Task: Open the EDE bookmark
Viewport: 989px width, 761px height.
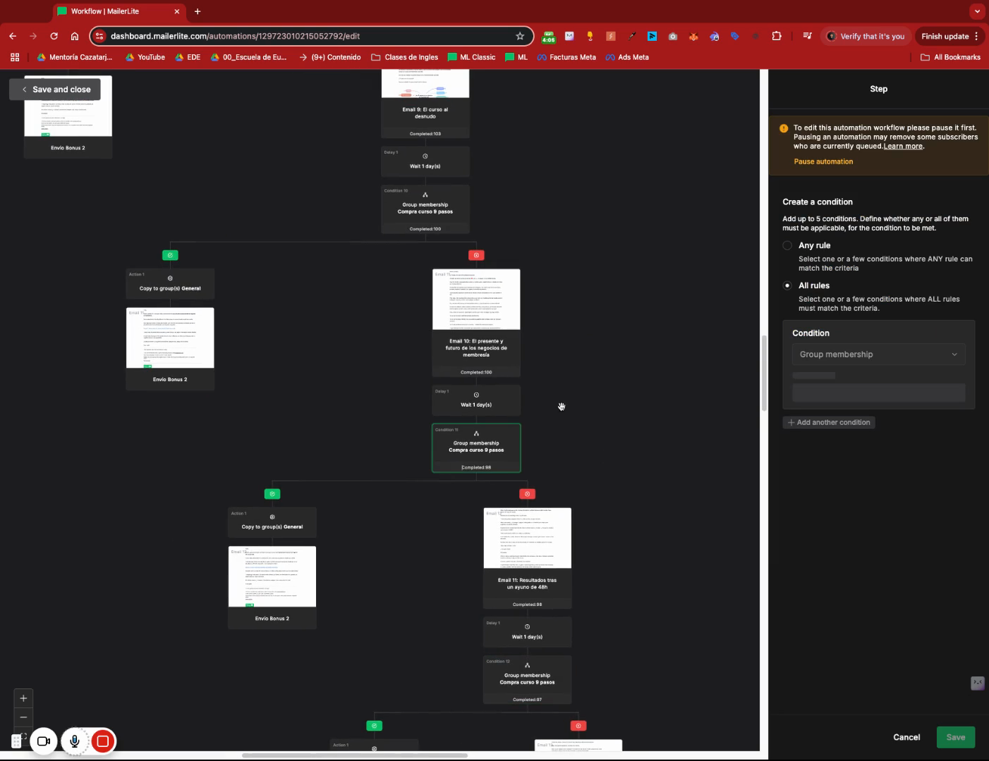Action: 188,57
